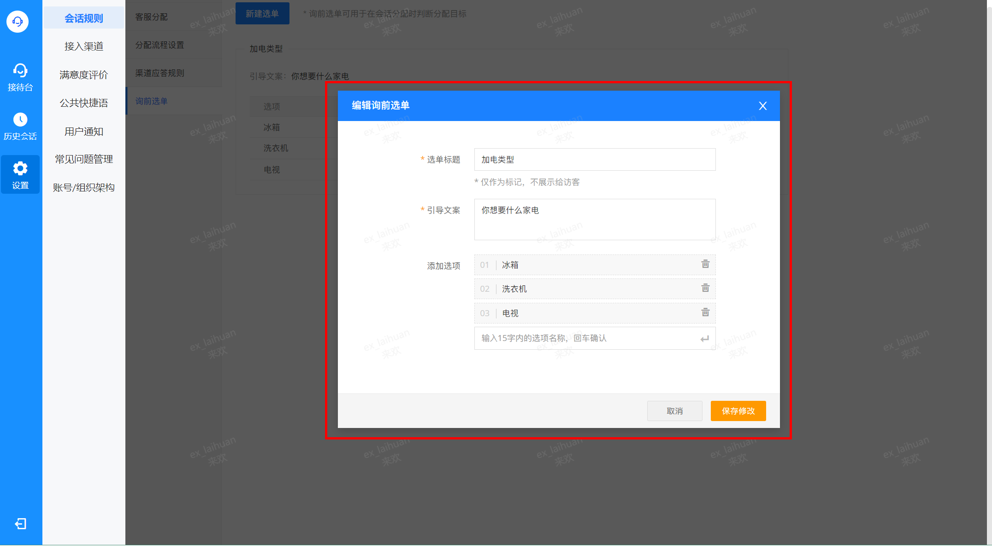This screenshot has height=549, width=992.
Task: Click the enter-confirm arrow icon in option input
Action: [705, 339]
